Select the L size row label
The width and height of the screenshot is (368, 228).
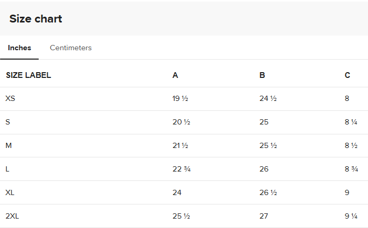[7, 169]
